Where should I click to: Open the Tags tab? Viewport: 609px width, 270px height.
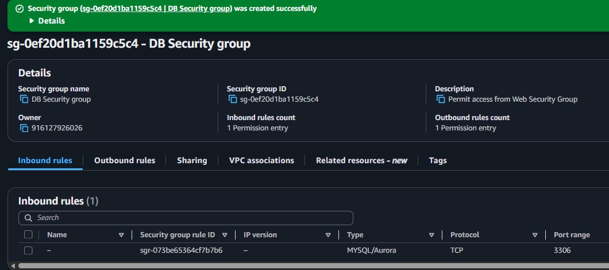[x=438, y=160]
